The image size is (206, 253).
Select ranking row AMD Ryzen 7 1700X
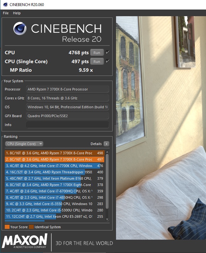tap(55, 185)
